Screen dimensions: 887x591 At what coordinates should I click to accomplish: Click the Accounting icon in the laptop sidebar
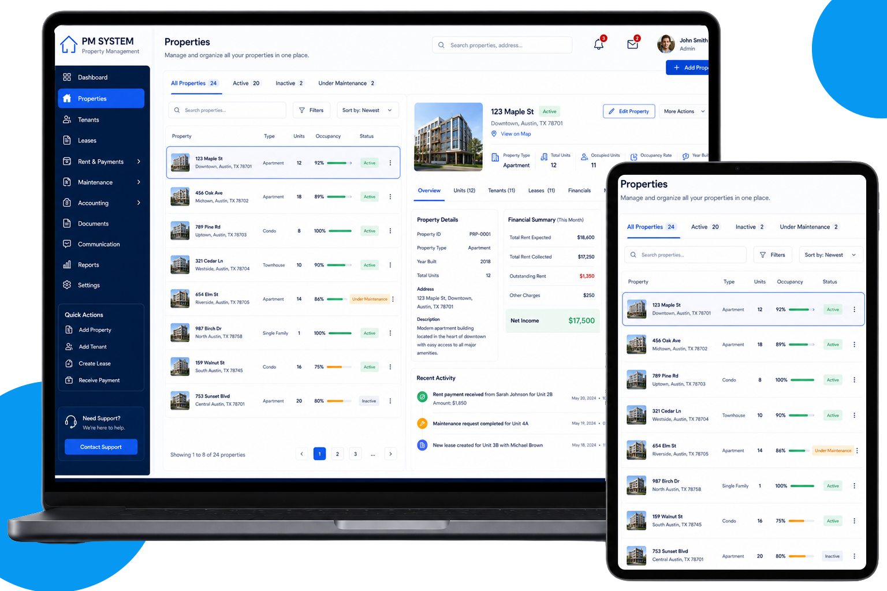pyautogui.click(x=67, y=203)
